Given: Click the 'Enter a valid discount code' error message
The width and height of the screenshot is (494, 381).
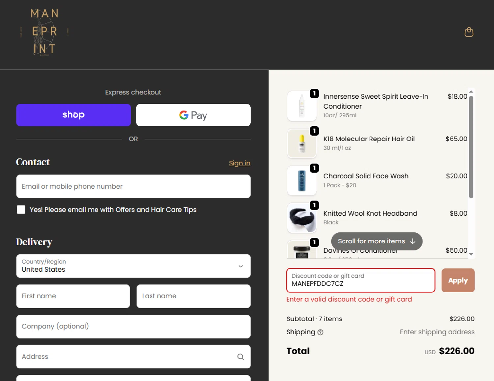Looking at the screenshot, I should (x=349, y=299).
